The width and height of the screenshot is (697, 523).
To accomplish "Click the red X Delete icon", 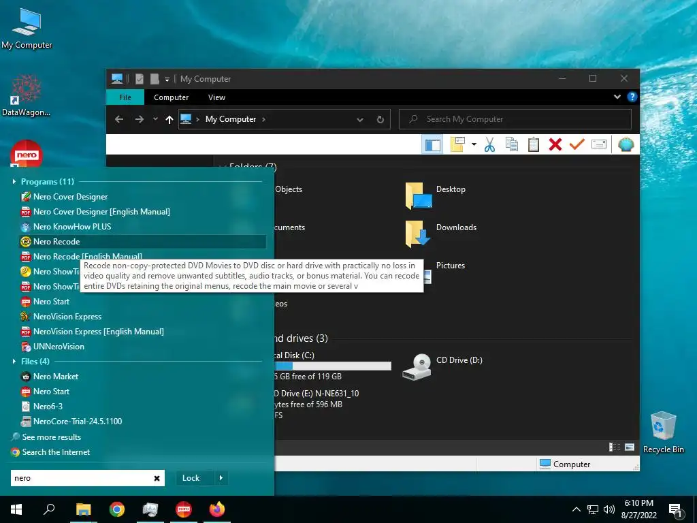I will click(x=555, y=144).
